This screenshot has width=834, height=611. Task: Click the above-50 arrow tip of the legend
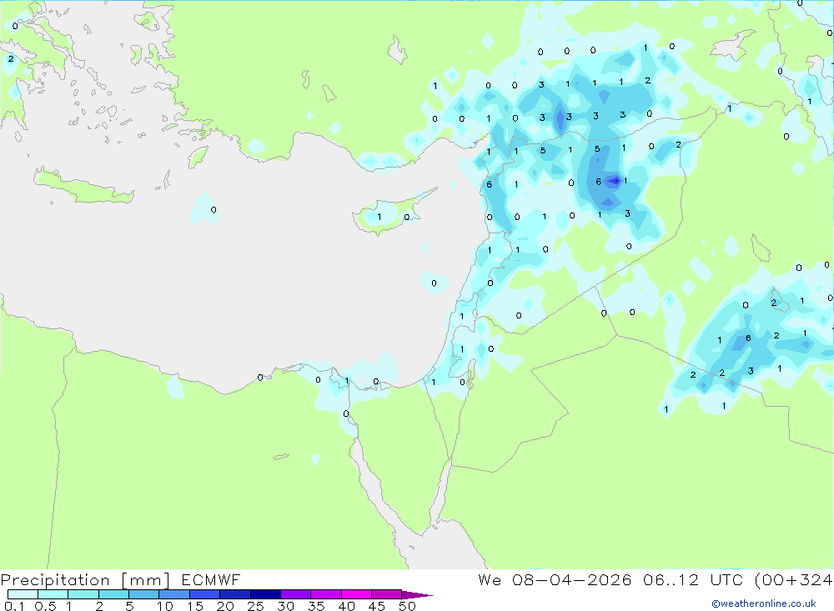tap(417, 595)
